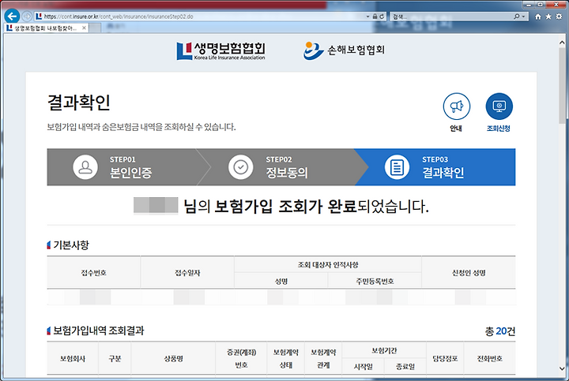
Task: Click the 기본사항 section heading
Action: [x=71, y=245]
